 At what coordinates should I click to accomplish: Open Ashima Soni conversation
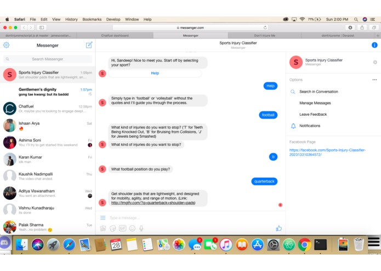pos(48,142)
